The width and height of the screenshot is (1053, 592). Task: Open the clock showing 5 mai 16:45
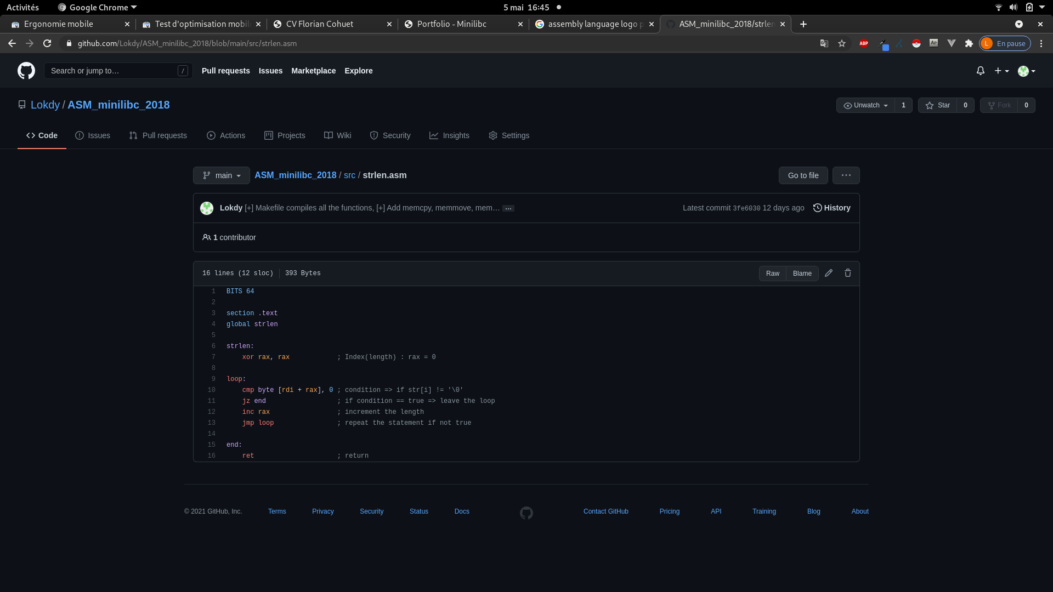coord(526,7)
